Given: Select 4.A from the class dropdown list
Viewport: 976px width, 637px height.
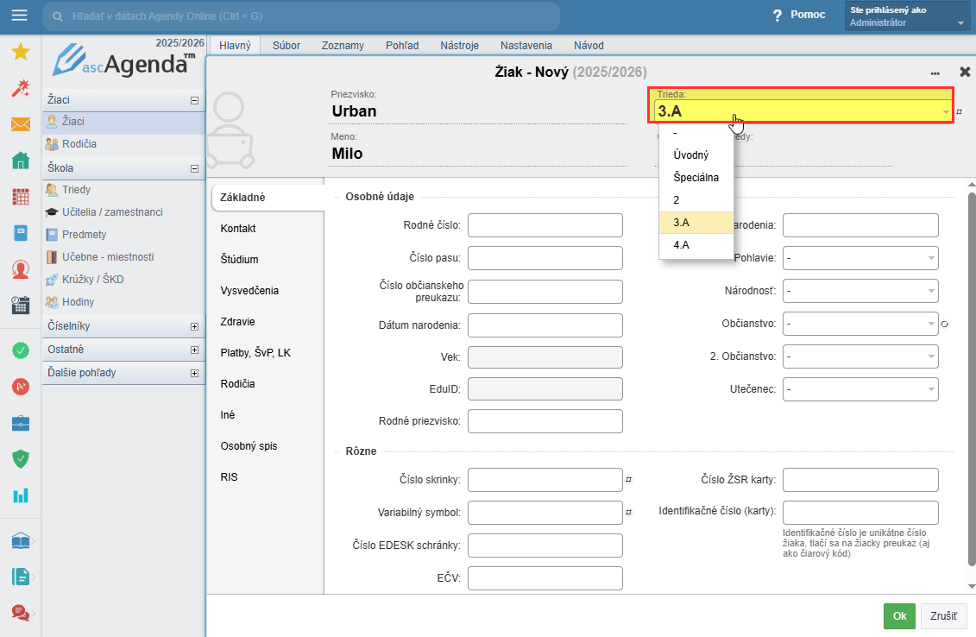Looking at the screenshot, I should (681, 245).
